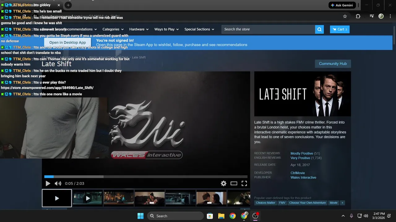Open publisher Wales Interactive link
The image size is (396, 222).
[303, 177]
